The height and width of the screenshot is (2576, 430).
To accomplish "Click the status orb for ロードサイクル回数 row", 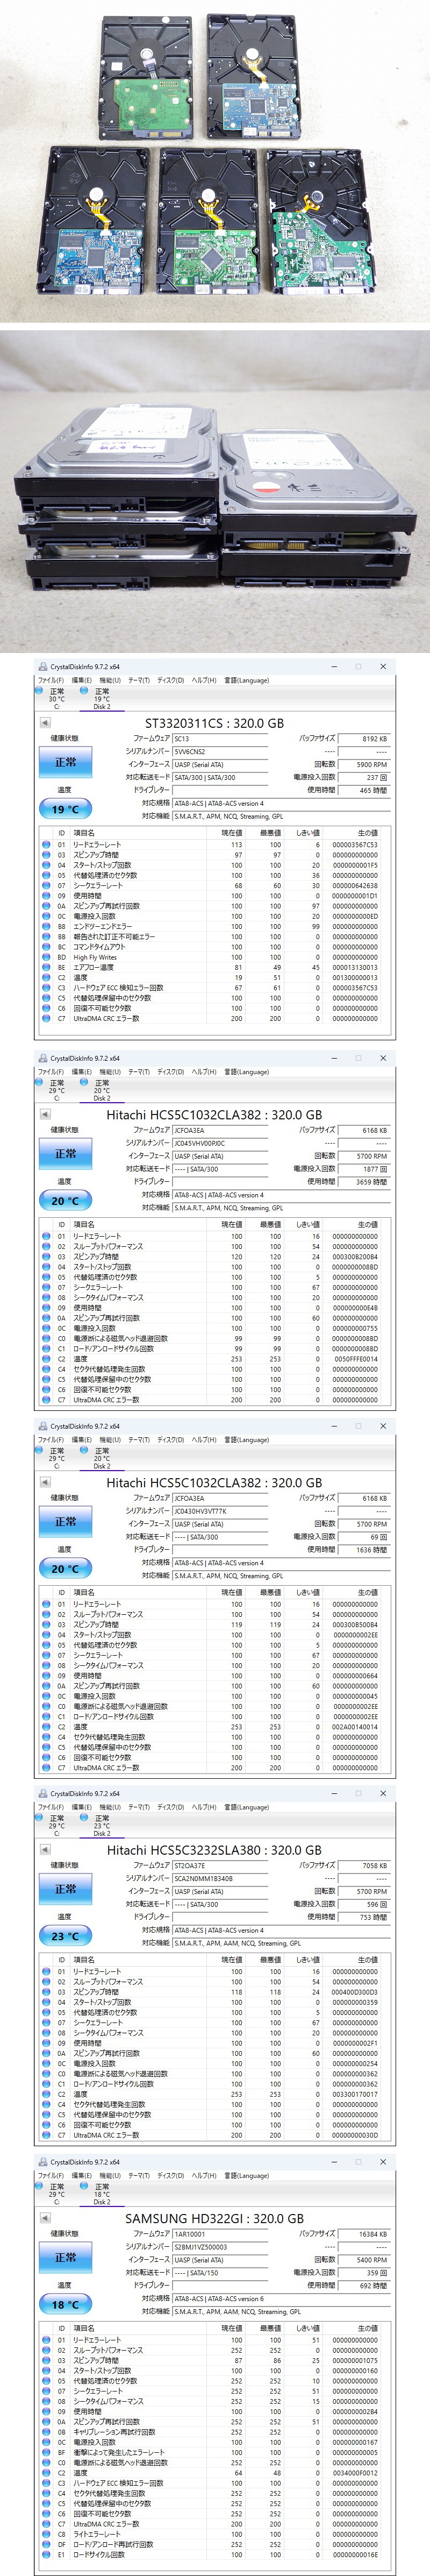I will pos(46,2555).
